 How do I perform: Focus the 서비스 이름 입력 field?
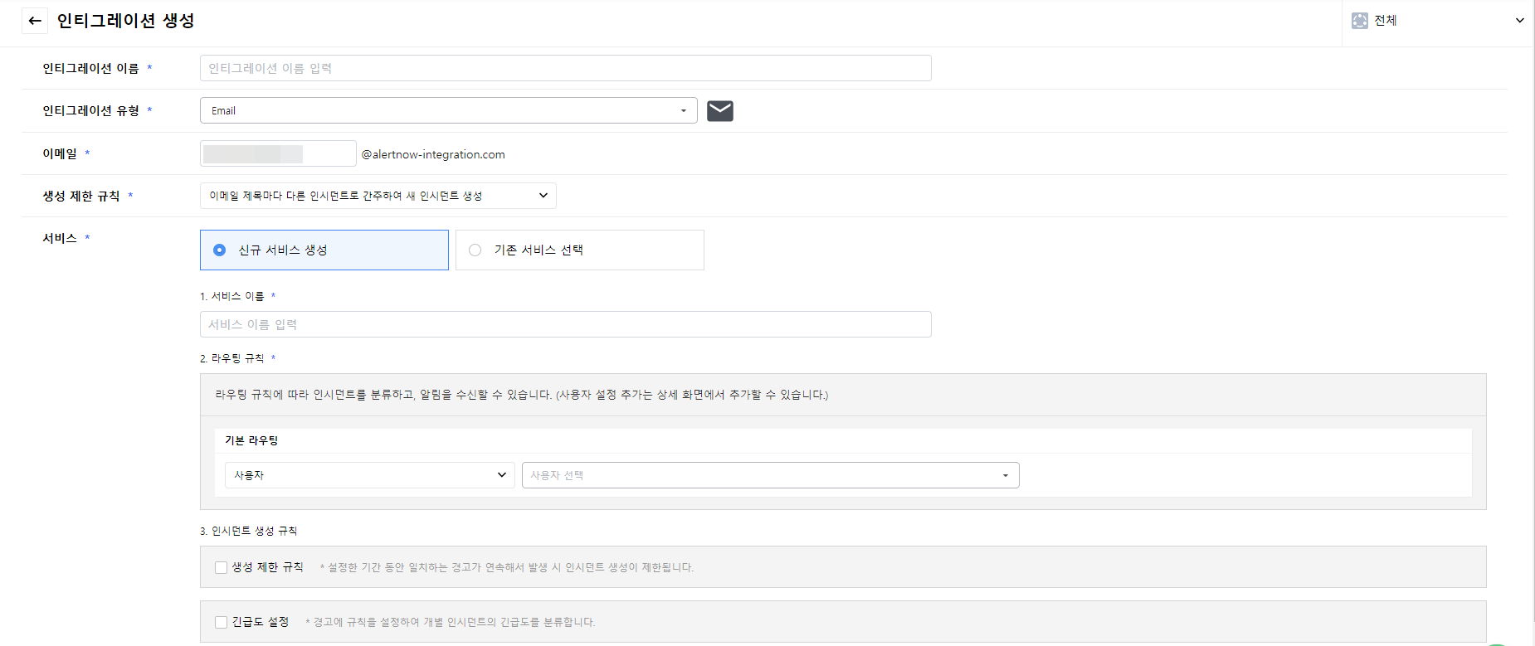[x=565, y=324]
